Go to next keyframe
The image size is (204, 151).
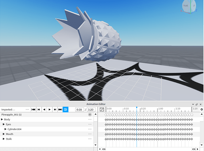click(55, 110)
